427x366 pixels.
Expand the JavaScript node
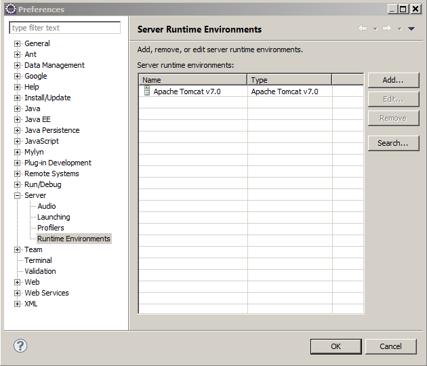point(17,142)
